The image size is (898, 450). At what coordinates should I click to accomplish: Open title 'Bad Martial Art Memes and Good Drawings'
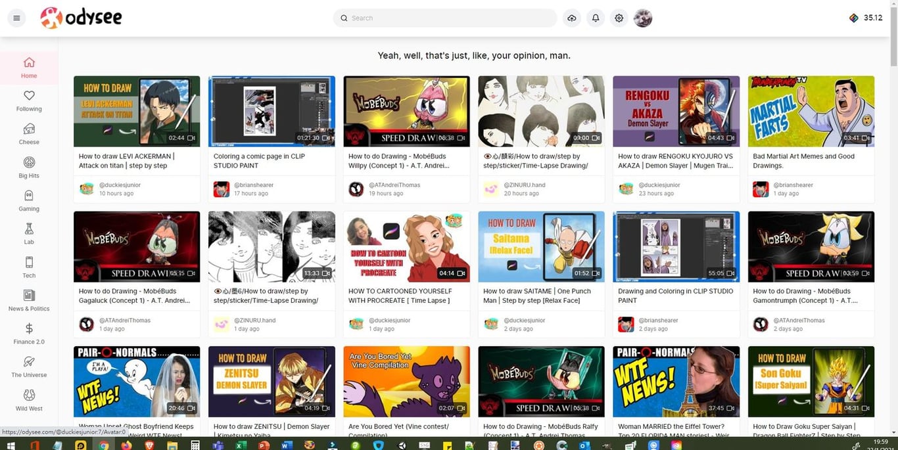pos(803,161)
